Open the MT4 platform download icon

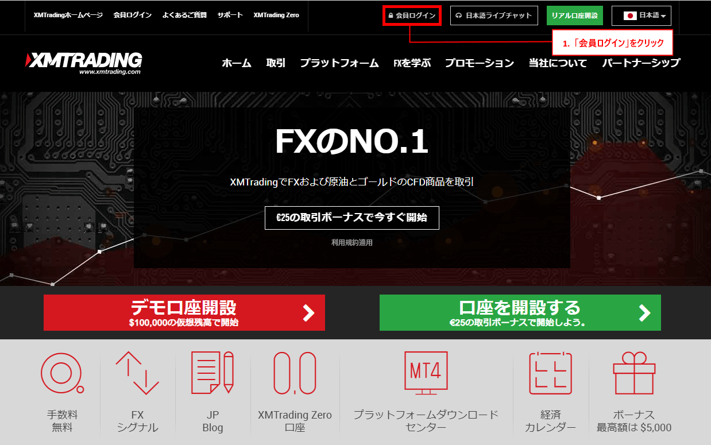(x=426, y=373)
